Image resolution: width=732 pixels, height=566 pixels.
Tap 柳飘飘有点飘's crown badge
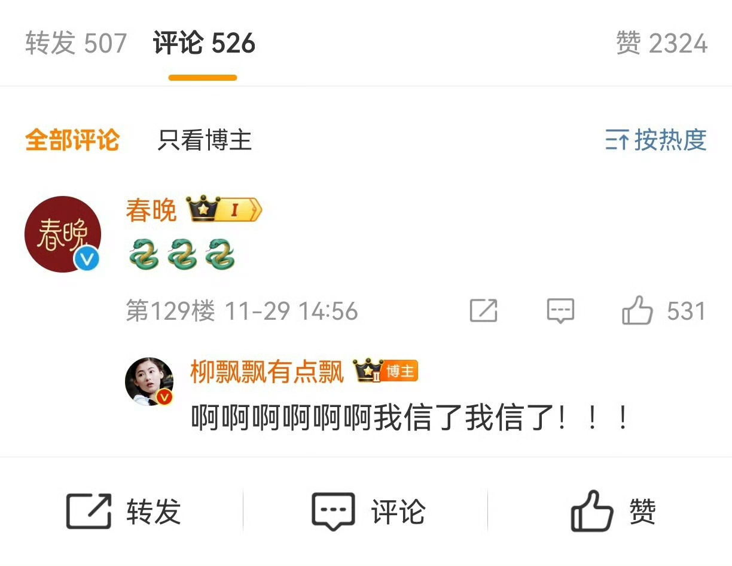point(385,371)
